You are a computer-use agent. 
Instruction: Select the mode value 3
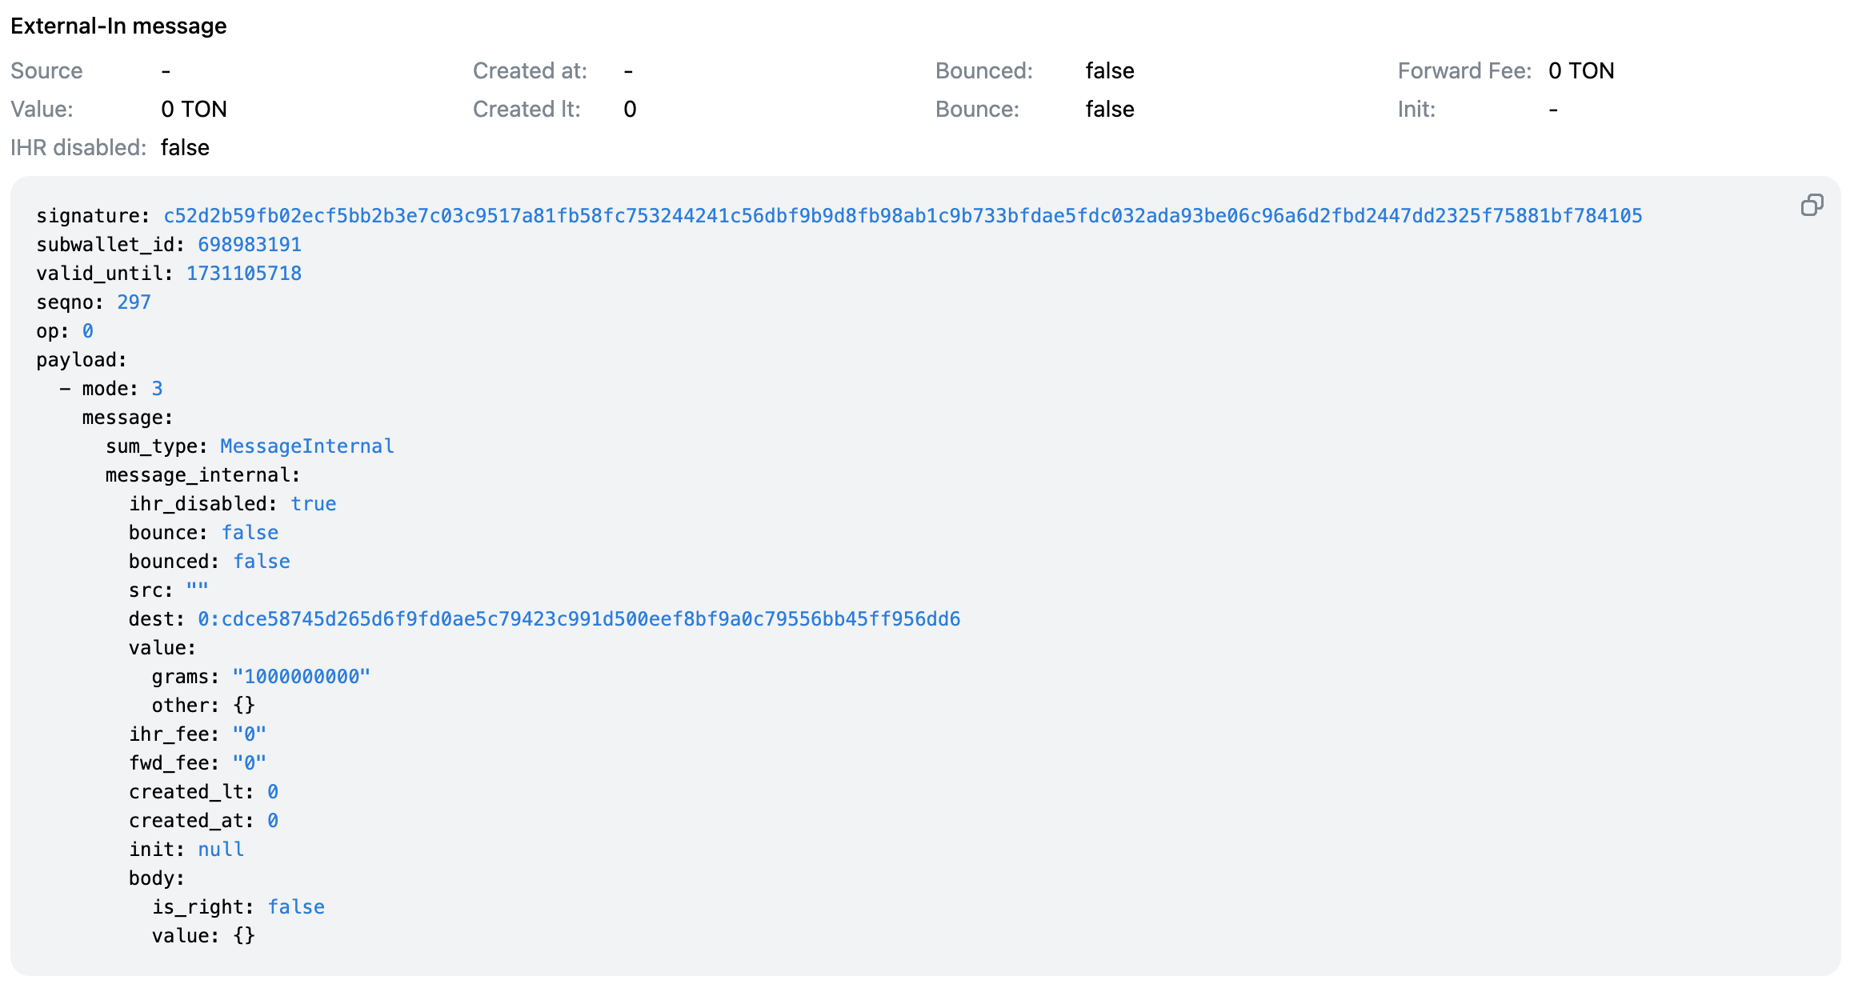point(158,388)
